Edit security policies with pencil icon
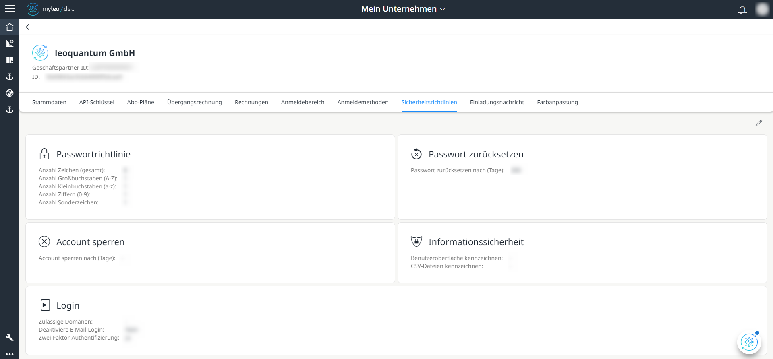The width and height of the screenshot is (773, 359). coord(759,123)
